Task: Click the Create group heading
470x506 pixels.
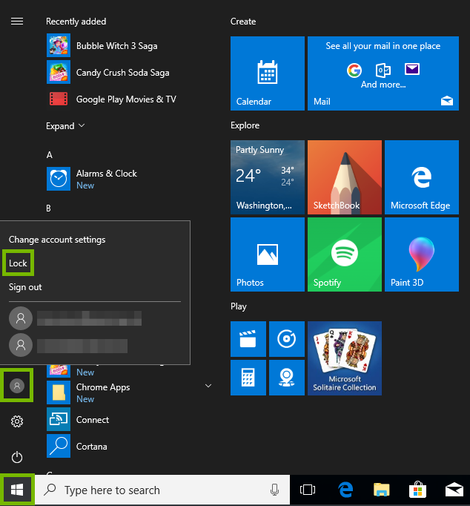Action: coord(243,22)
